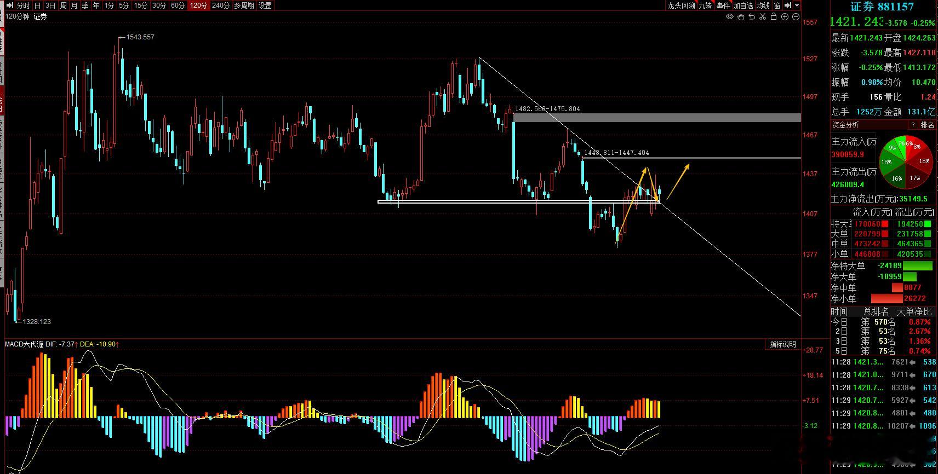Switch to the 30分 period tab
This screenshot has height=474, width=938.
click(159, 5)
